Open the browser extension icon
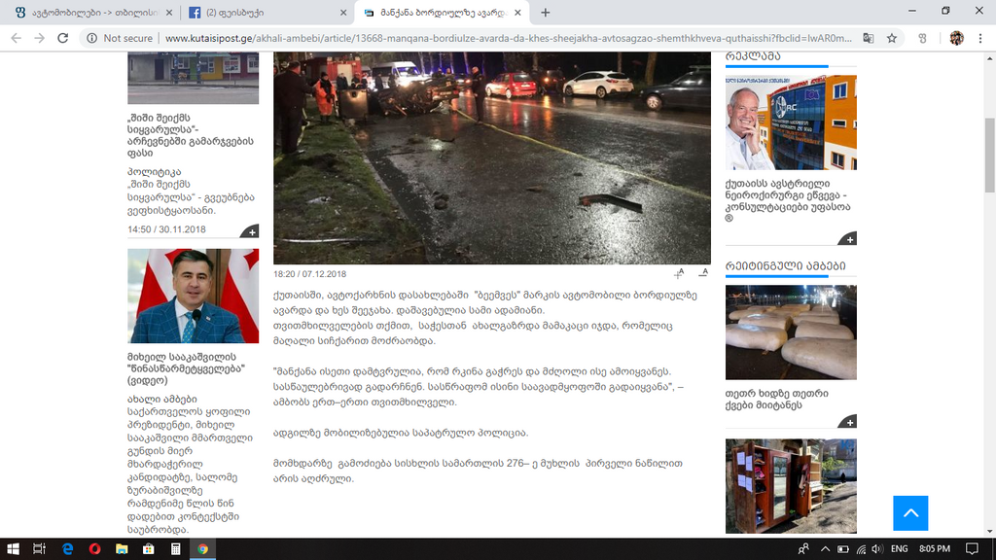The width and height of the screenshot is (996, 560). (x=923, y=38)
